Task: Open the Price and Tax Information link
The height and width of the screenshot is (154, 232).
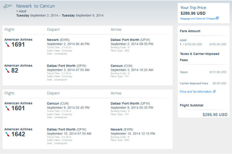Action: (x=196, y=92)
